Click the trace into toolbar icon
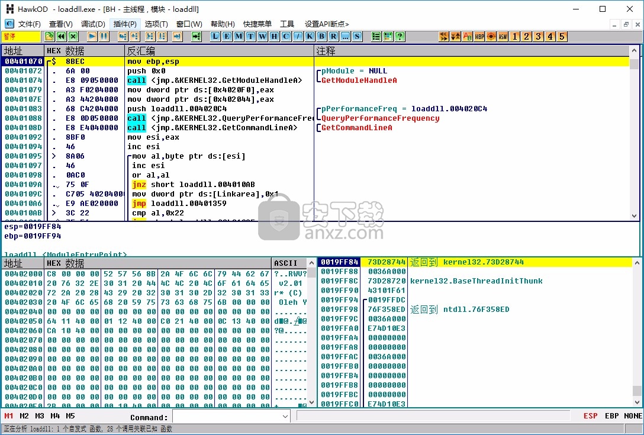Image resolution: width=644 pixels, height=435 pixels. click(x=150, y=37)
